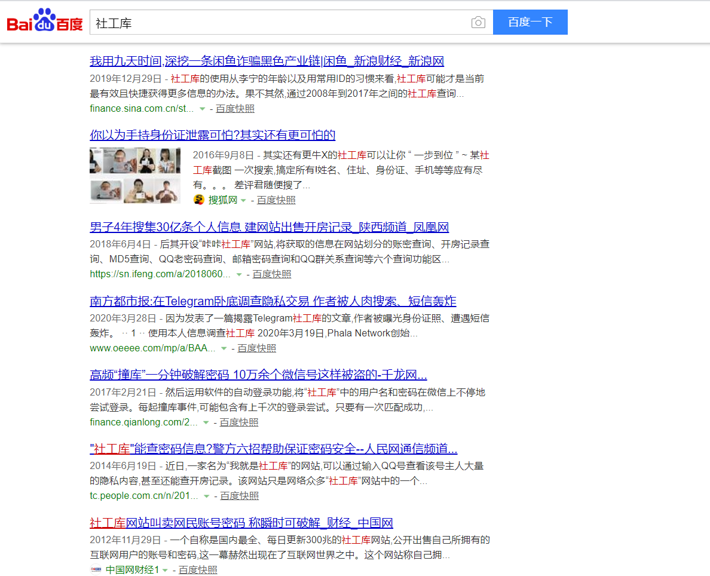Screen dimensions: 710x576
Task: Expand the arrow beside tc.people.com.cn URL
Action: [x=207, y=496]
